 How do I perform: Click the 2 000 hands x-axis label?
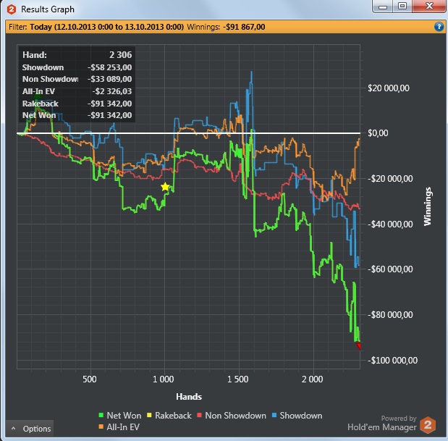(312, 379)
